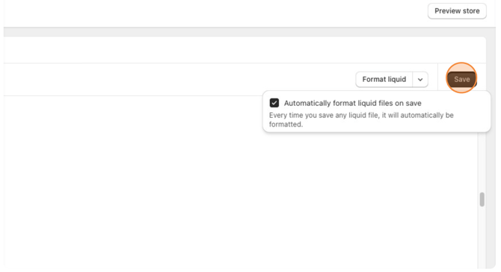Uncheck the automatic liquid formatting checkbox
The width and height of the screenshot is (501, 272).
click(274, 103)
